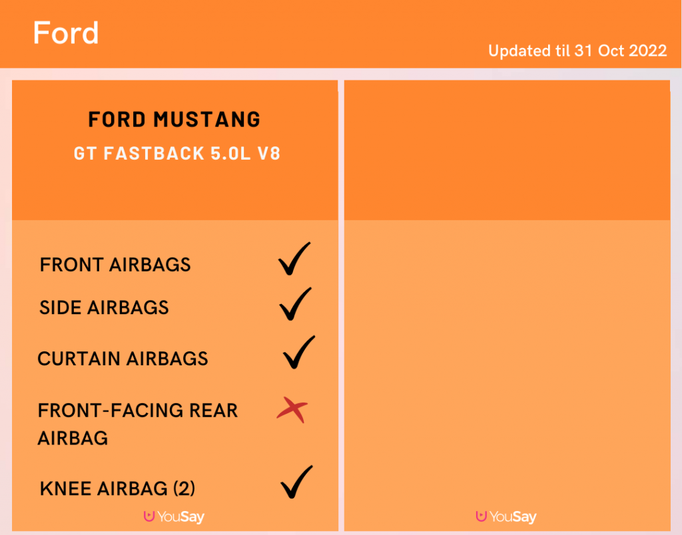Click the checkmark beside Front Airbags
The height and width of the screenshot is (535, 682).
[294, 259]
